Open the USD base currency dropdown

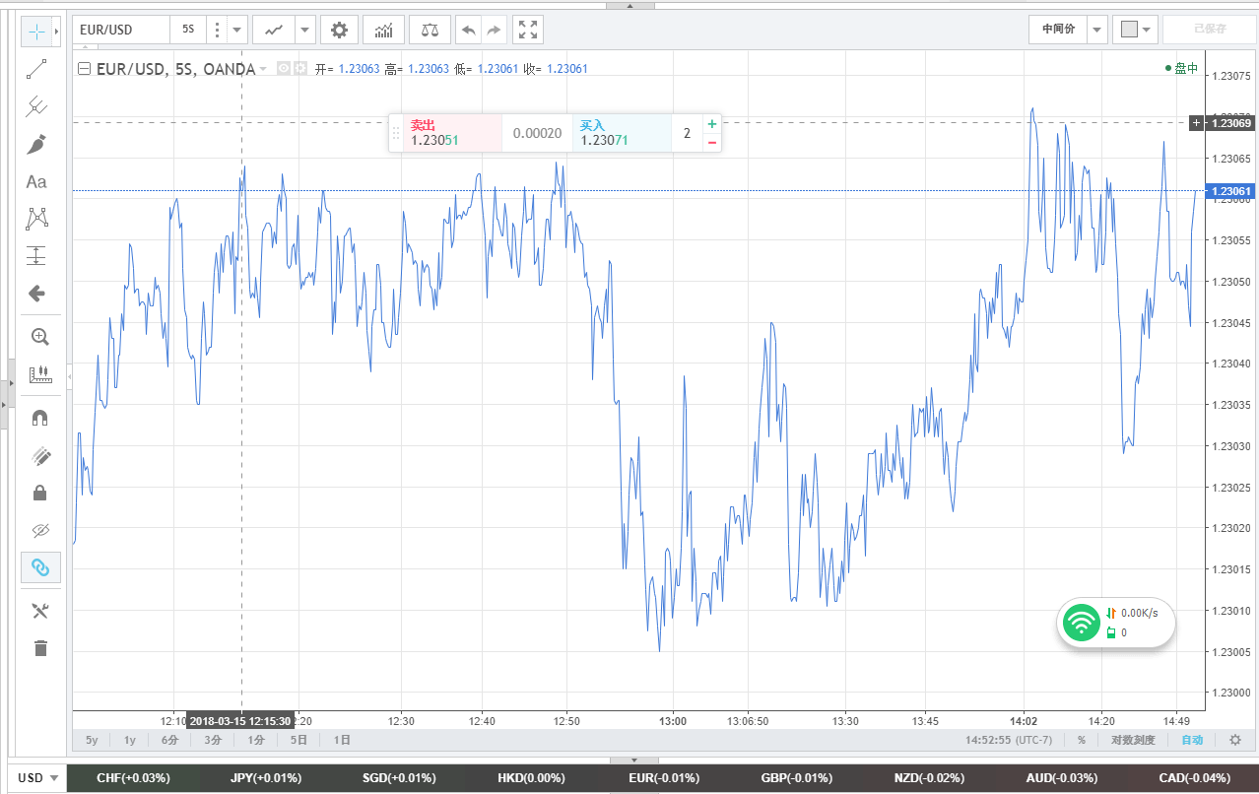click(37, 778)
